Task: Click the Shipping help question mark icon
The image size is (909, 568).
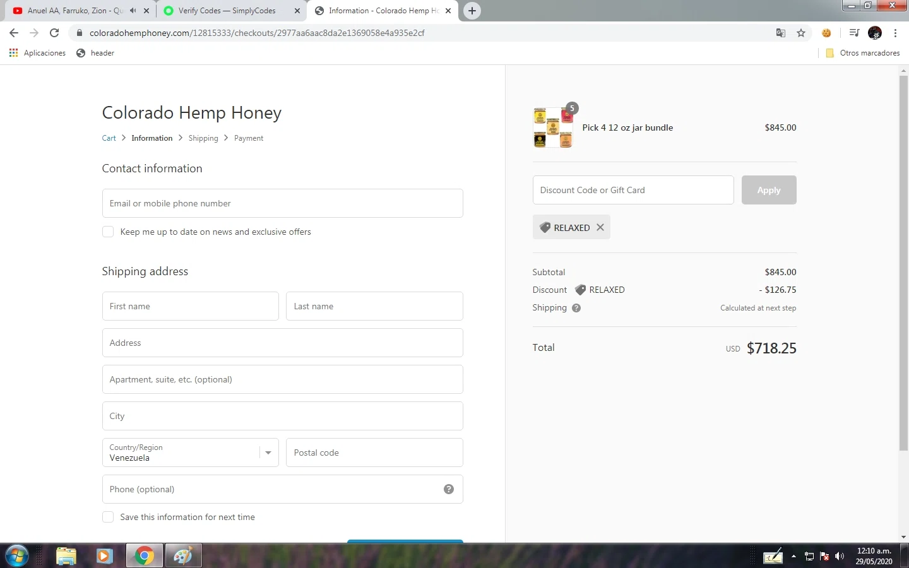Action: 576,308
